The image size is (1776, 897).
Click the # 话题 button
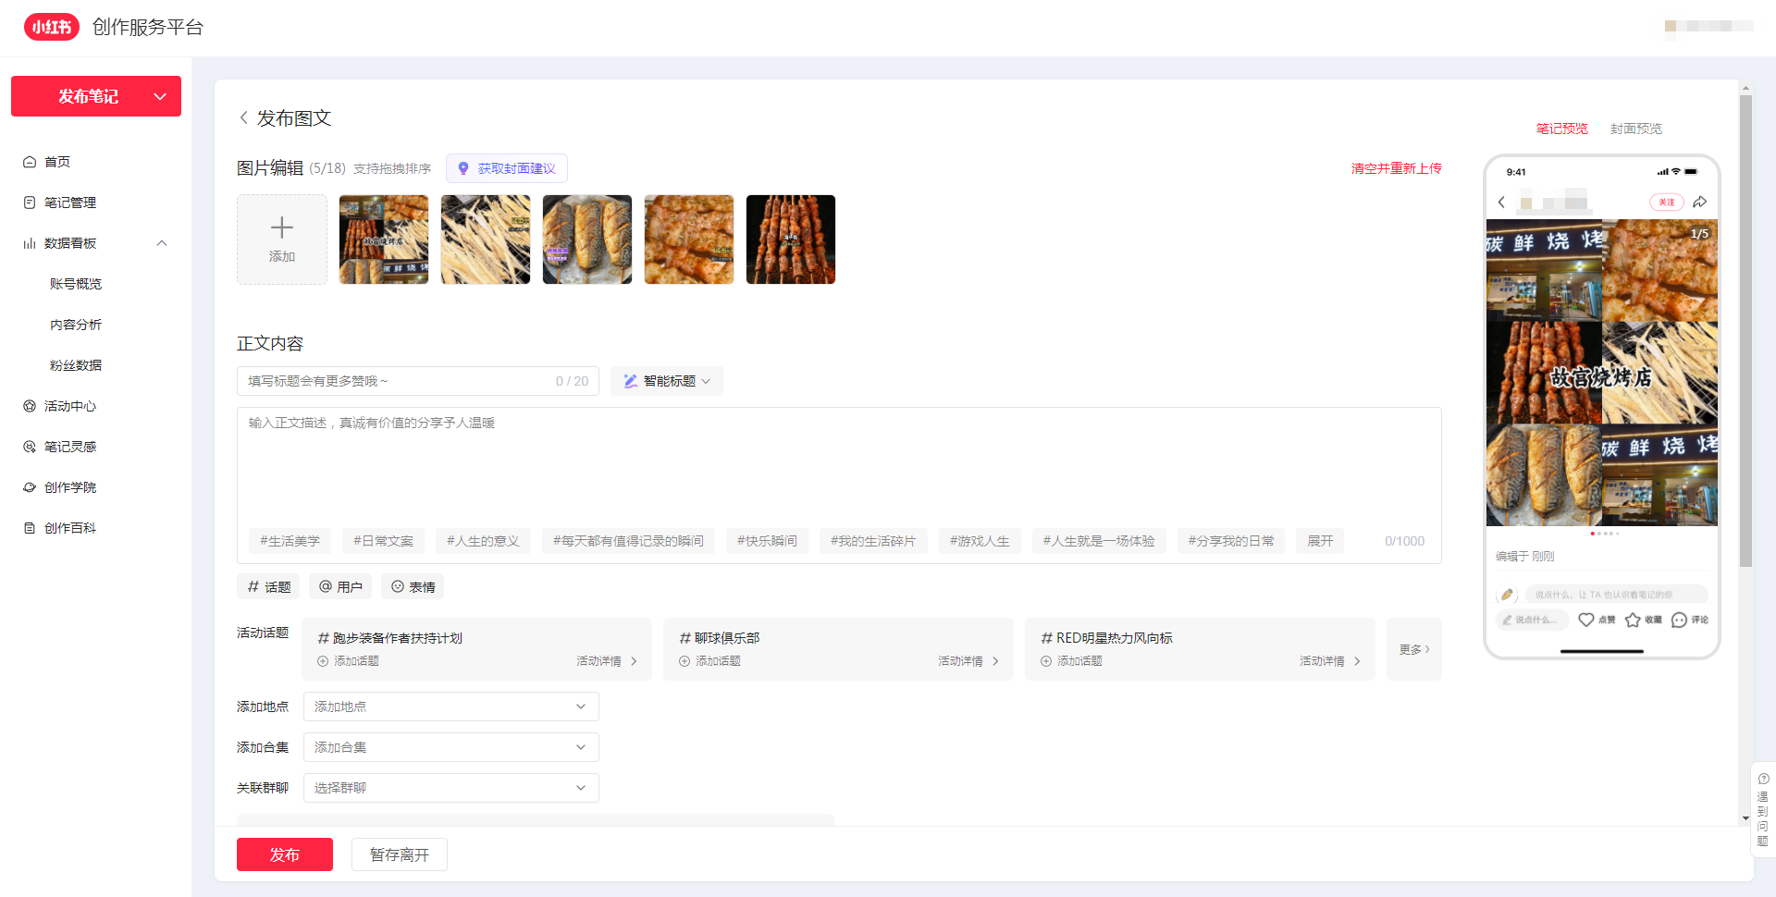click(x=268, y=586)
